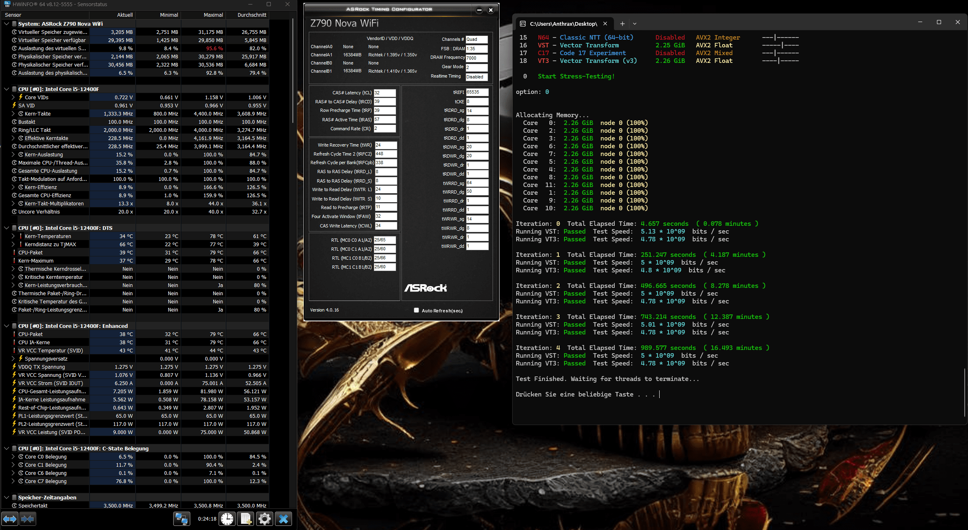Image resolution: width=968 pixels, height=530 pixels.
Task: Maximize the HWiNFO Sensorstatus window
Action: [x=269, y=4]
